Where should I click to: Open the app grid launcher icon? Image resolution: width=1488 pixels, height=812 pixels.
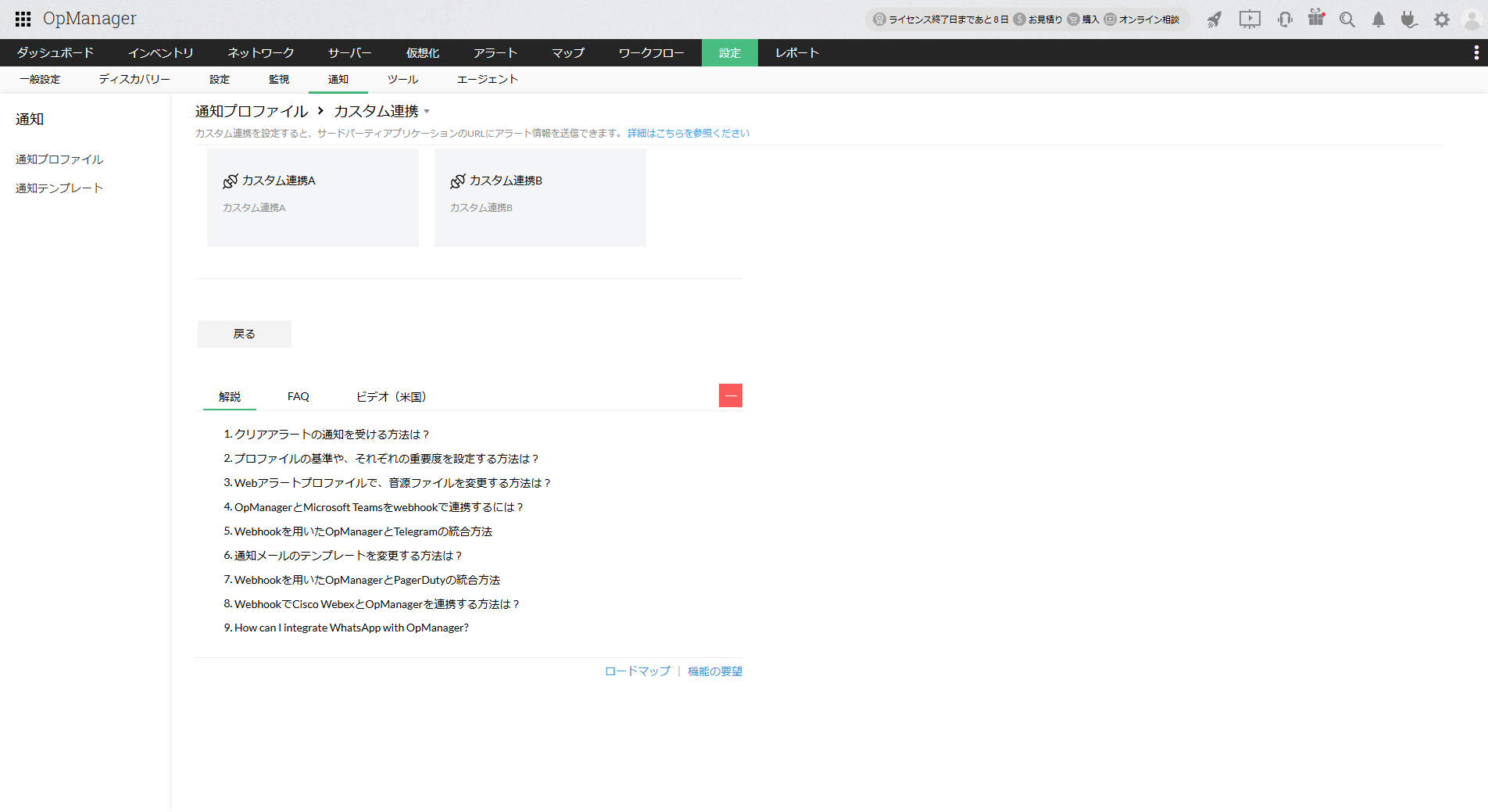[x=23, y=19]
